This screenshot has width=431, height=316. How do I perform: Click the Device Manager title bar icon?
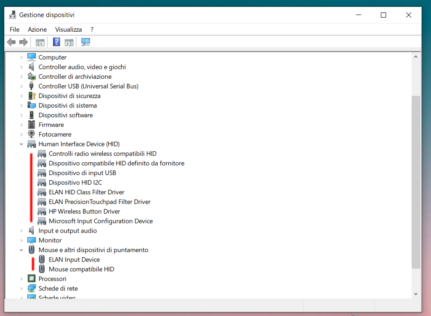point(12,15)
